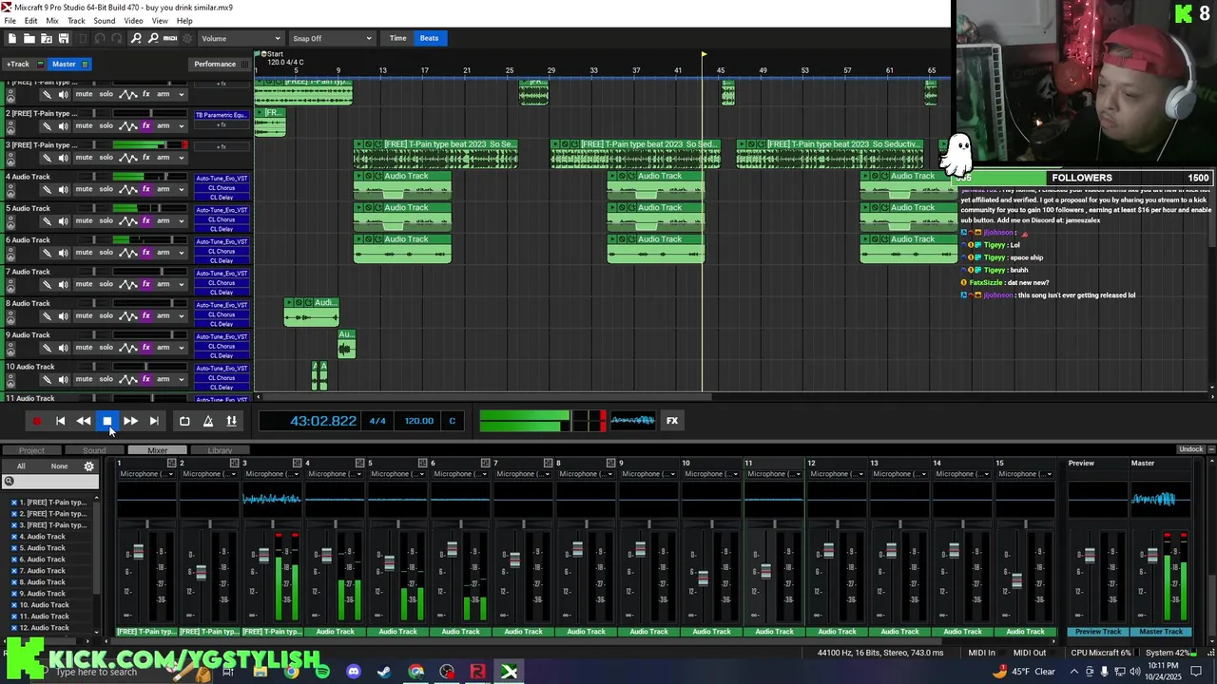Expand track 7 arm dropdown arrow
The height and width of the screenshot is (684, 1217).
pos(181,284)
